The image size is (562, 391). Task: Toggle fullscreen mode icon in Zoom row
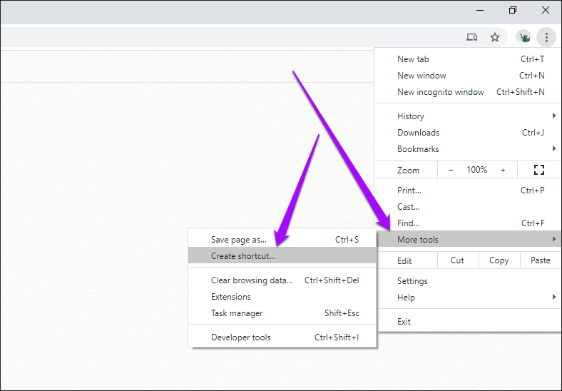click(x=538, y=170)
